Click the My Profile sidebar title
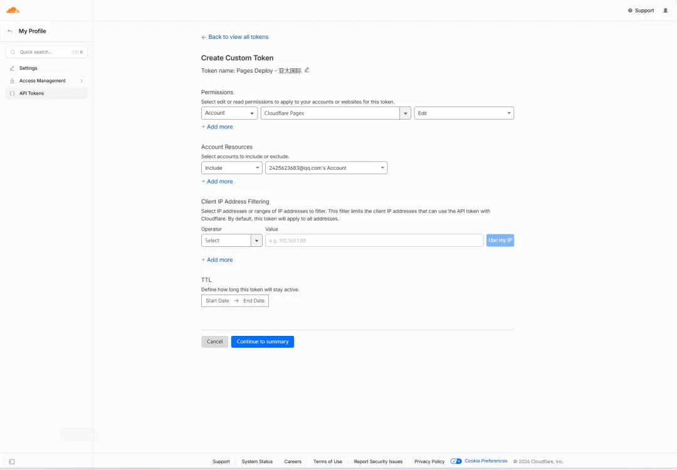Screen dimensions: 677x470 [33, 31]
